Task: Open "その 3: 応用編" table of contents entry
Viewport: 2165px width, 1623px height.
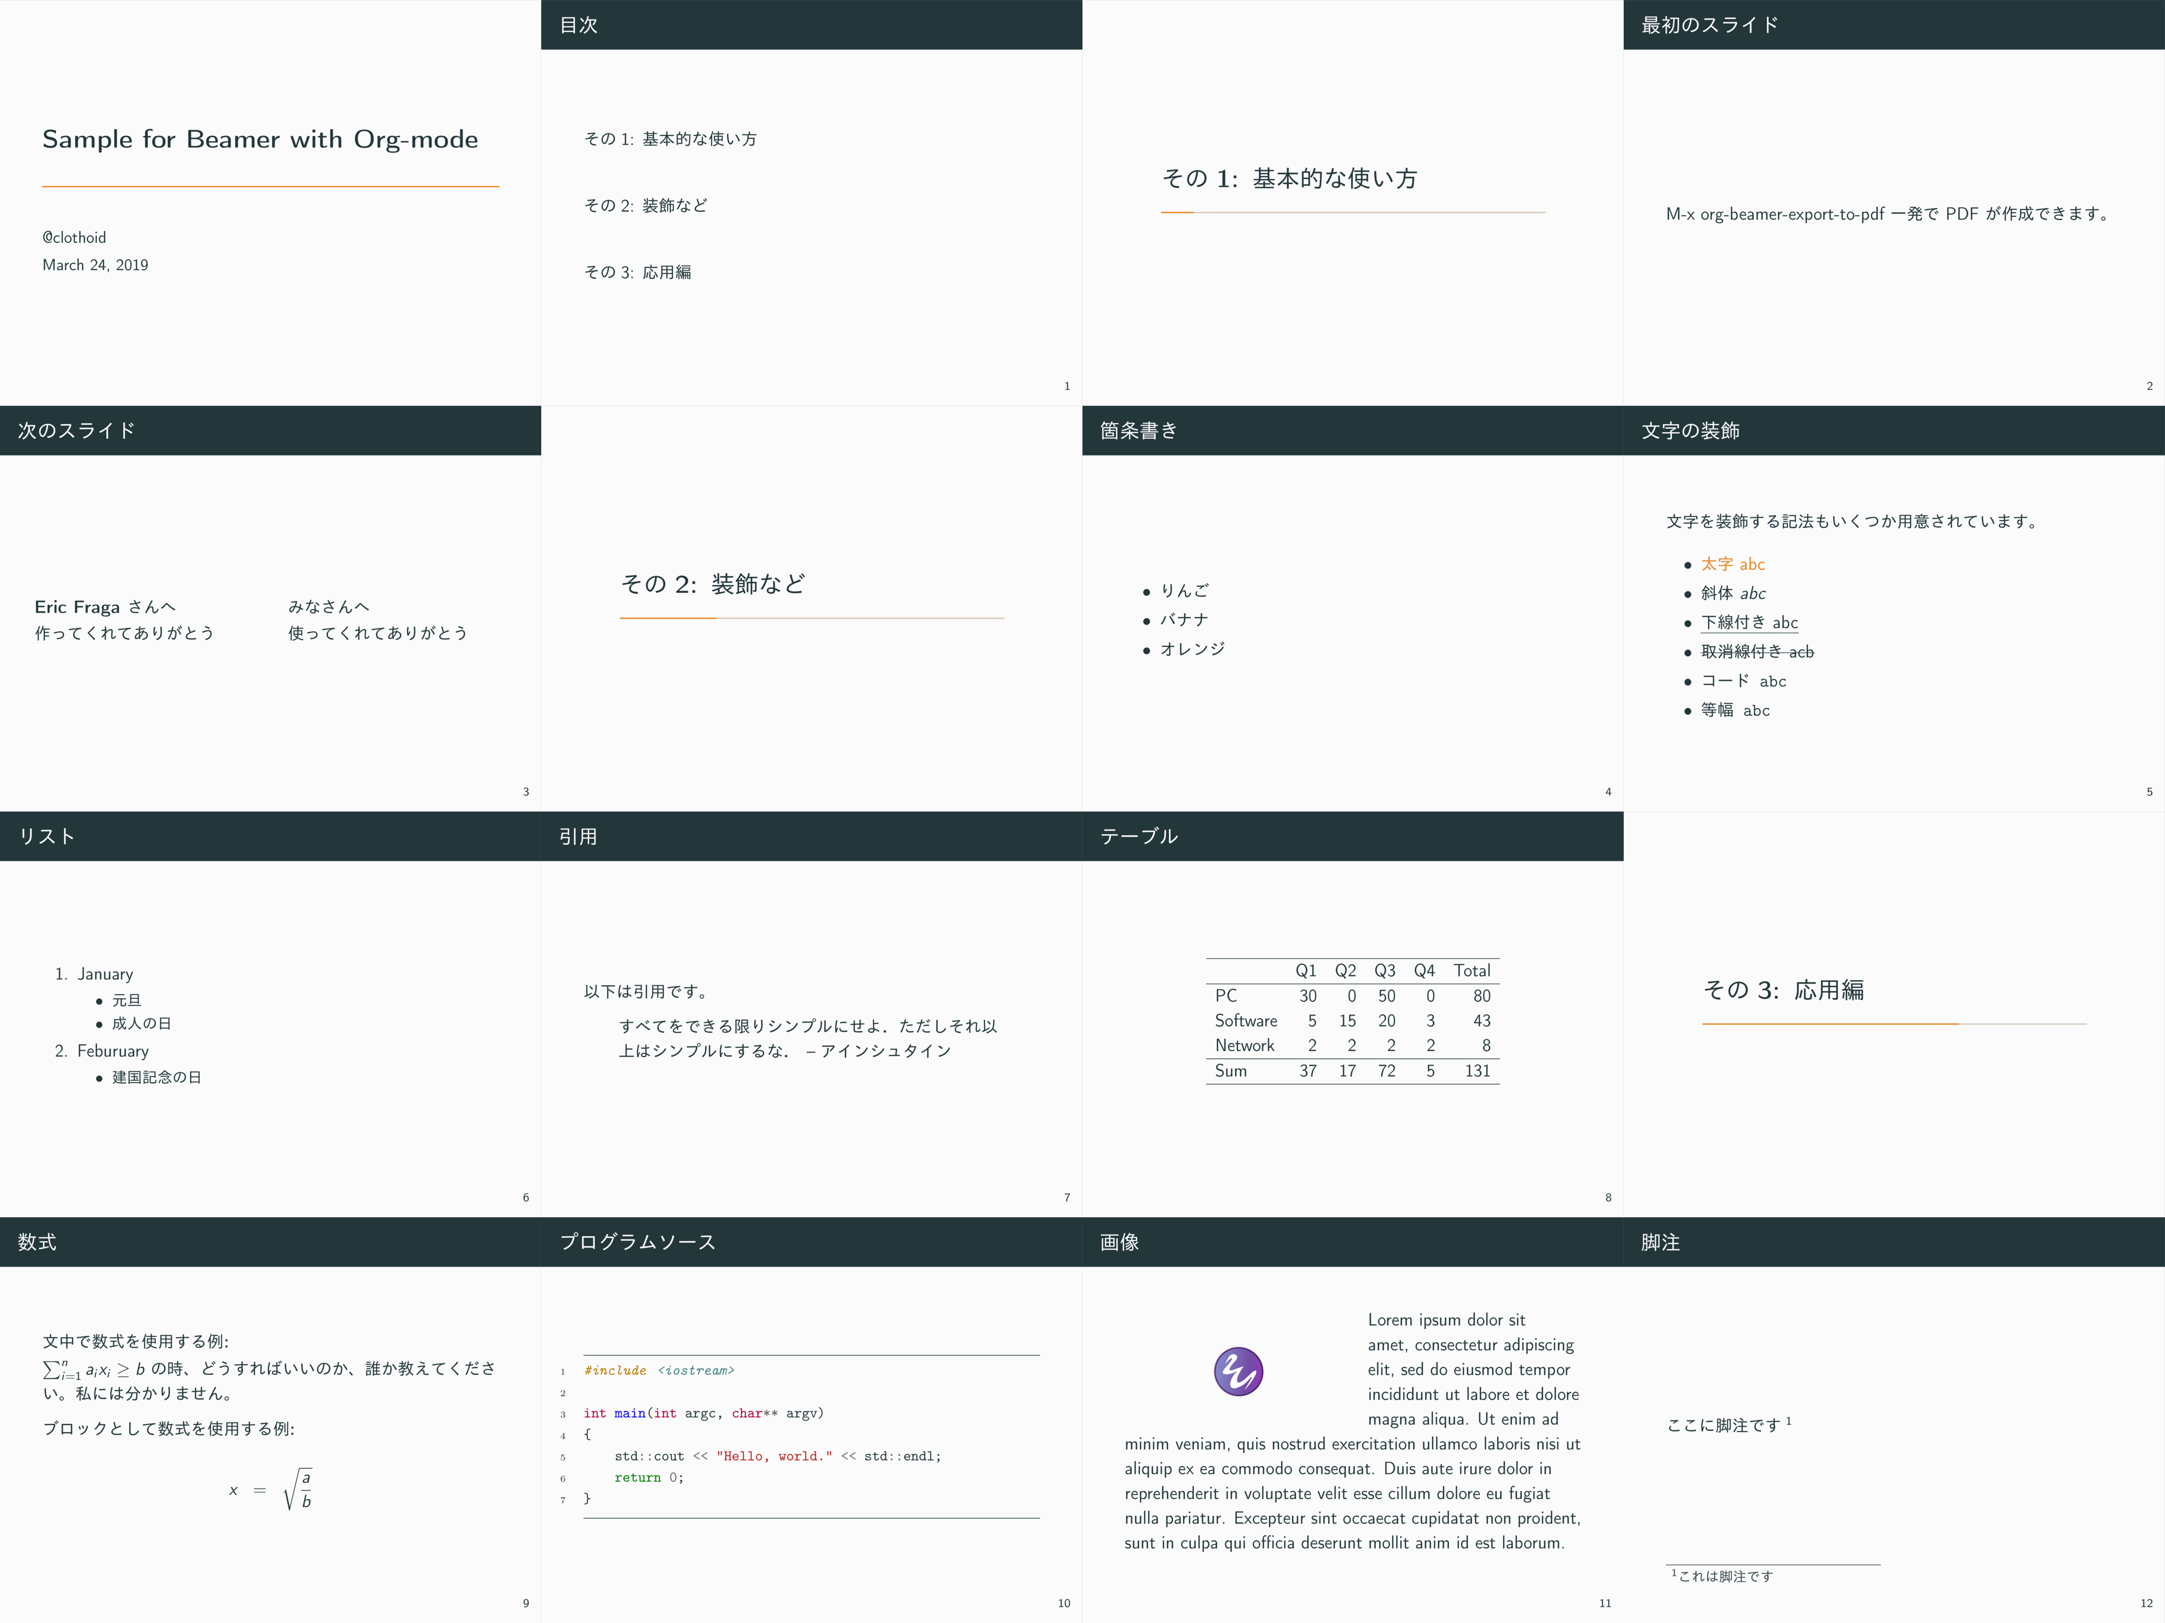Action: [x=638, y=272]
